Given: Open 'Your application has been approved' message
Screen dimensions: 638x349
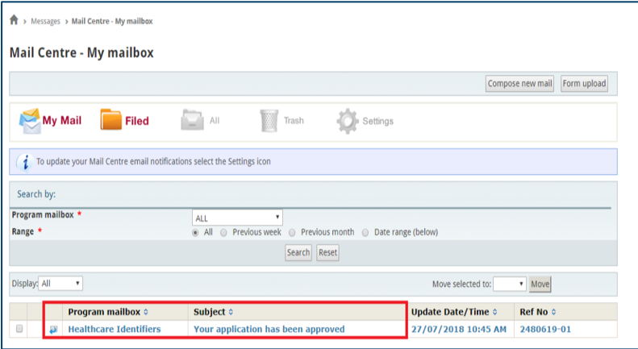Looking at the screenshot, I should point(269,329).
